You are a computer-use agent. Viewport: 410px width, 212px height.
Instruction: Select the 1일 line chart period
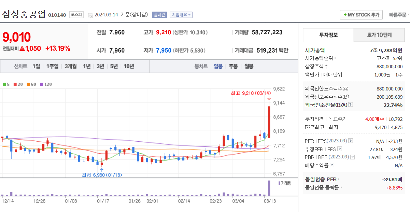[x=36, y=66]
